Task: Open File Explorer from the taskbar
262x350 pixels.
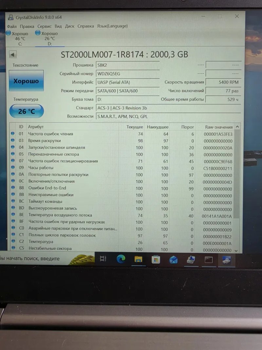Action: [138, 259]
